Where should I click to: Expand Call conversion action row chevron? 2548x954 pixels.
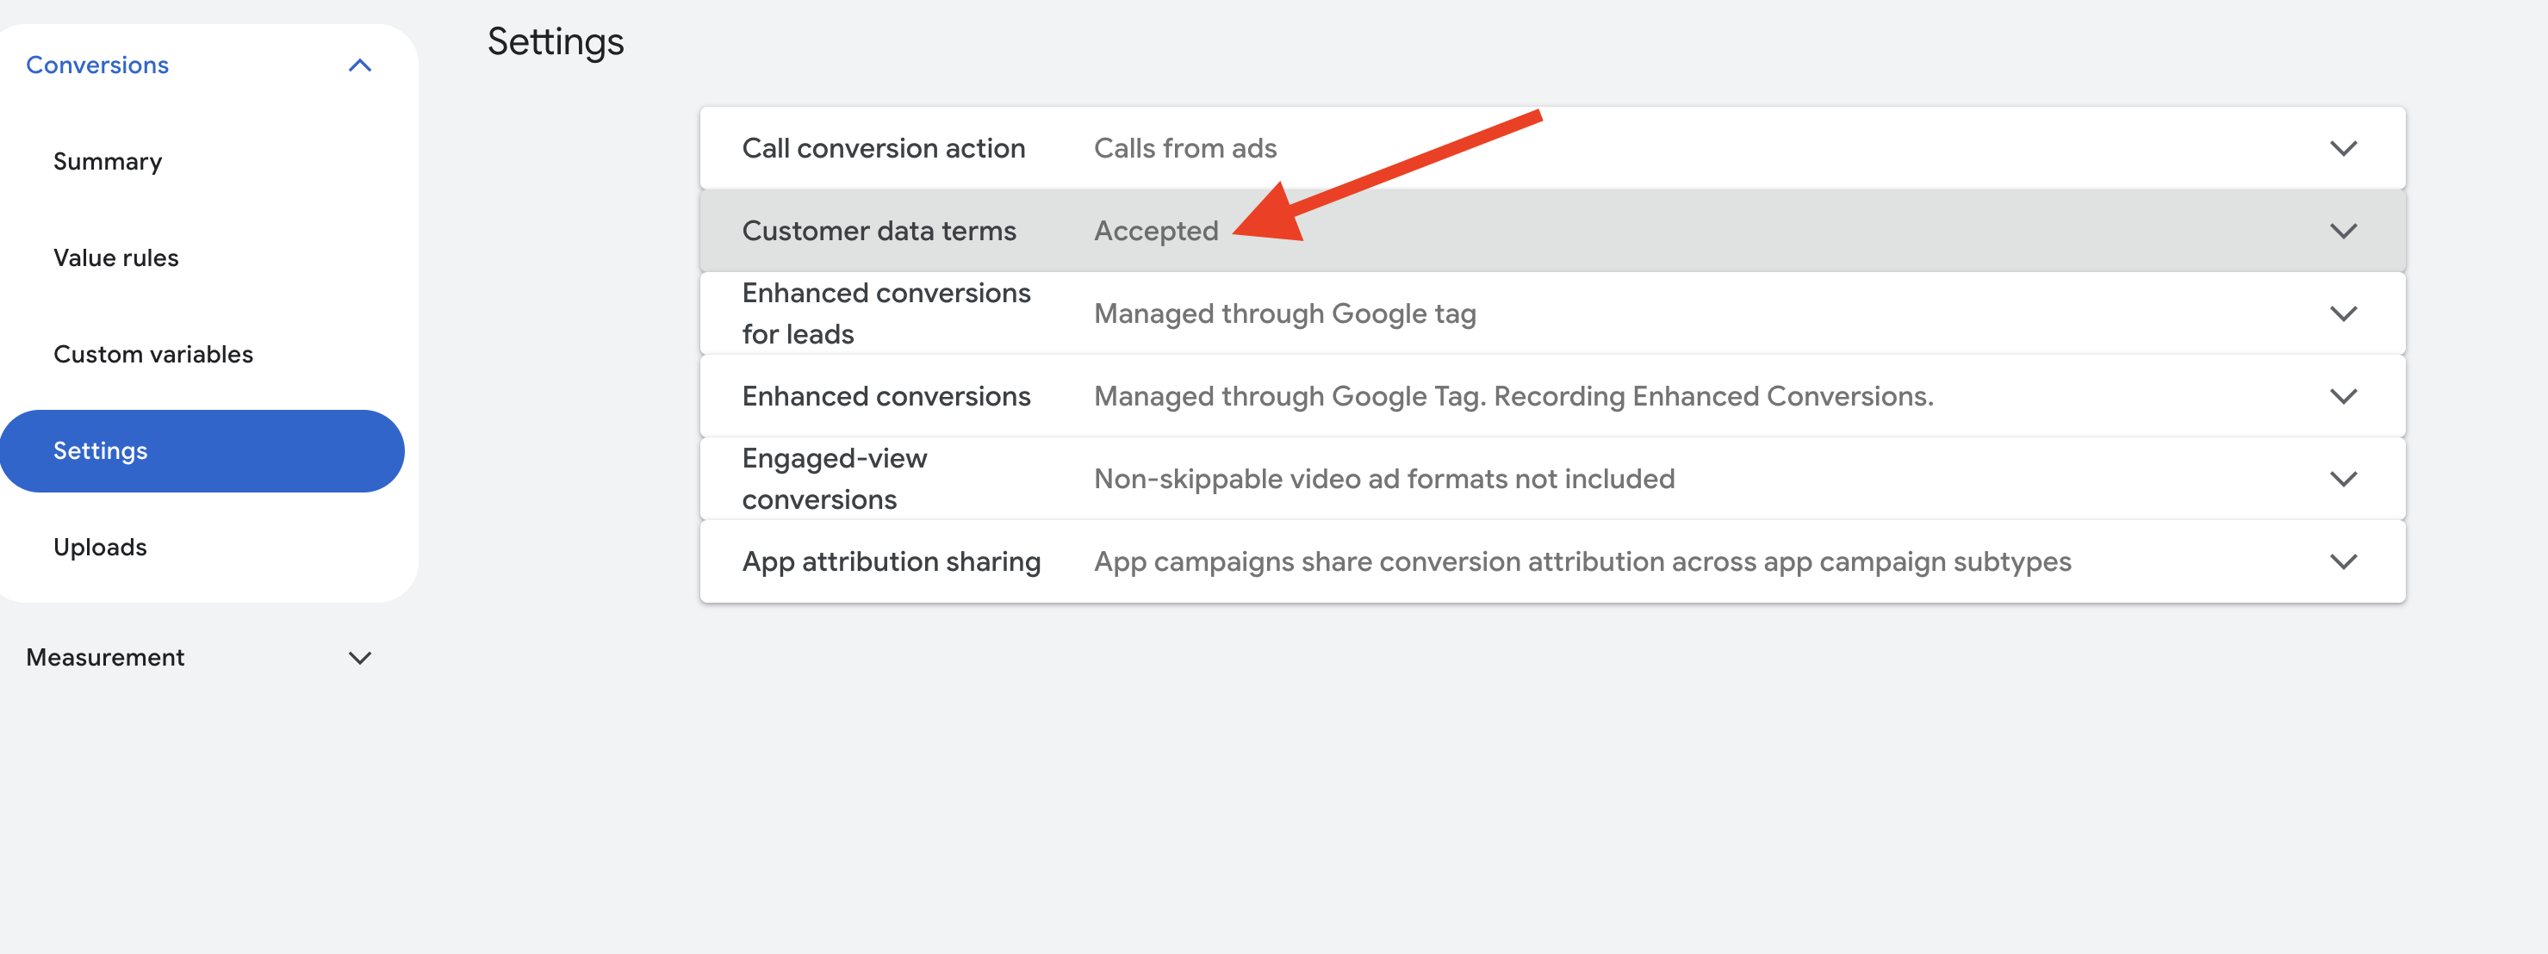(x=2342, y=148)
